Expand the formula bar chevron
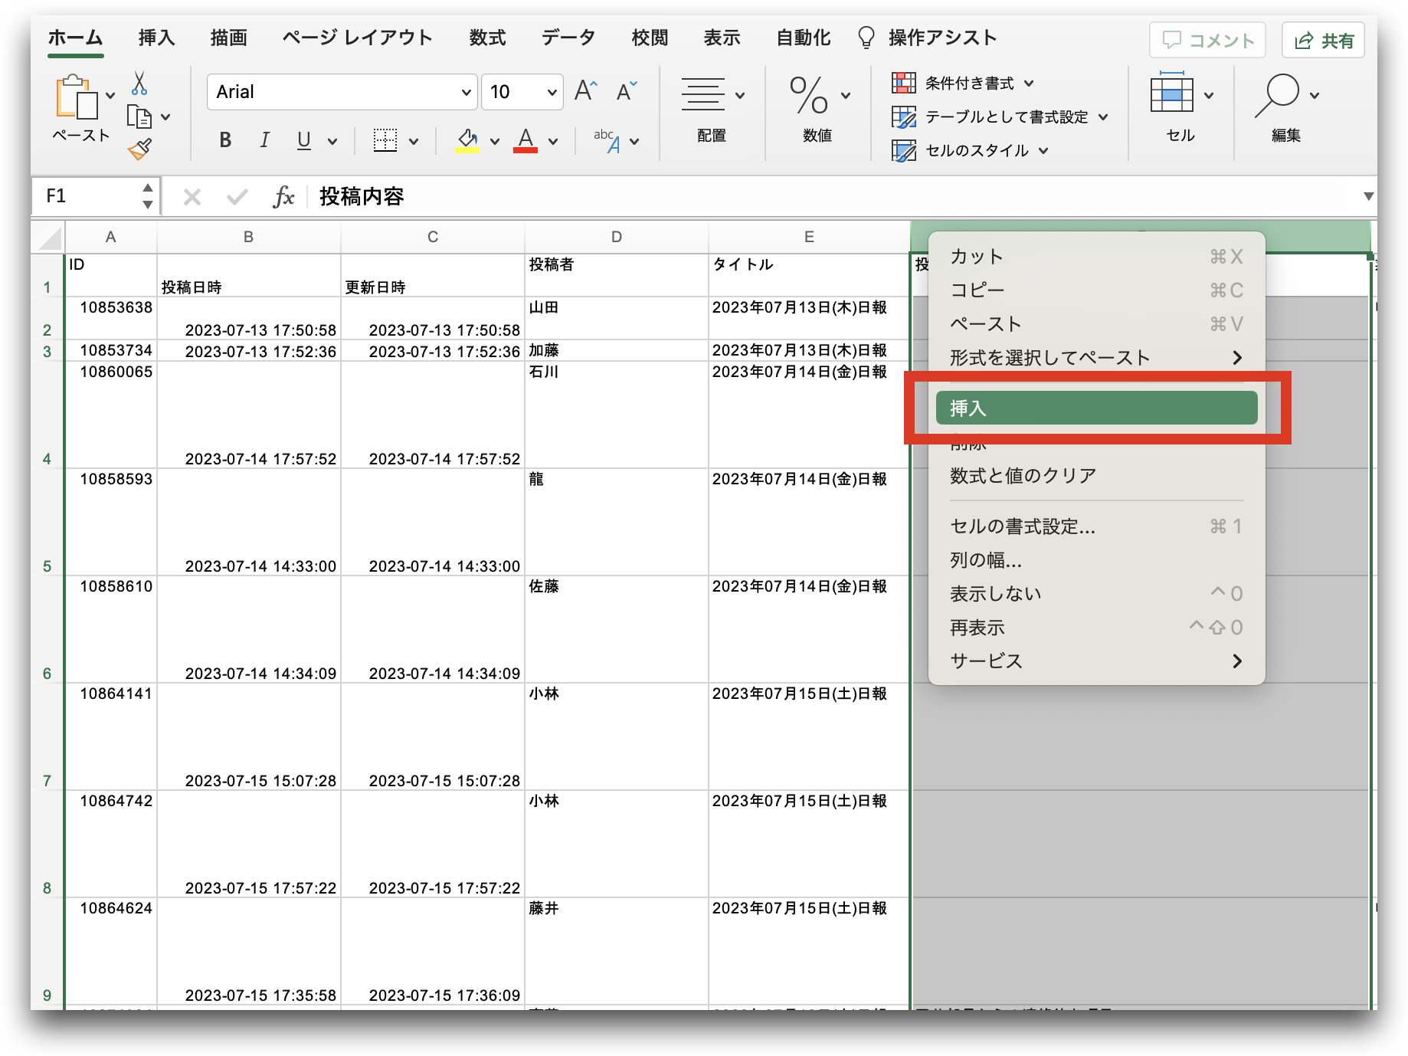 coord(1368,196)
